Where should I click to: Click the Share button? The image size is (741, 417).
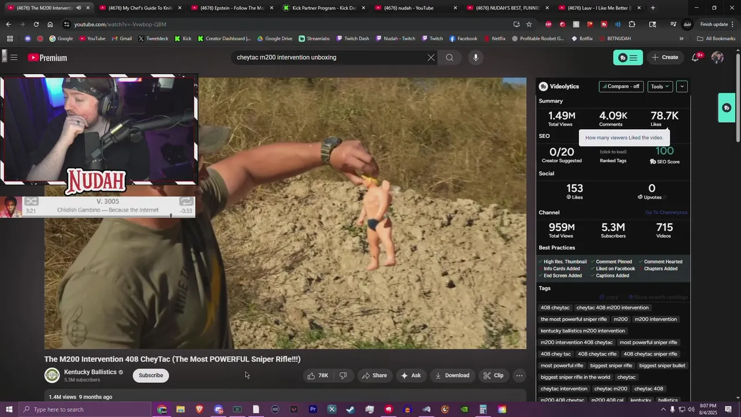[374, 375]
